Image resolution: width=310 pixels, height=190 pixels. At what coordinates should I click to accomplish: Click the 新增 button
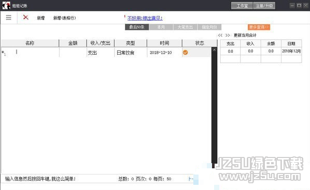coord(41,18)
